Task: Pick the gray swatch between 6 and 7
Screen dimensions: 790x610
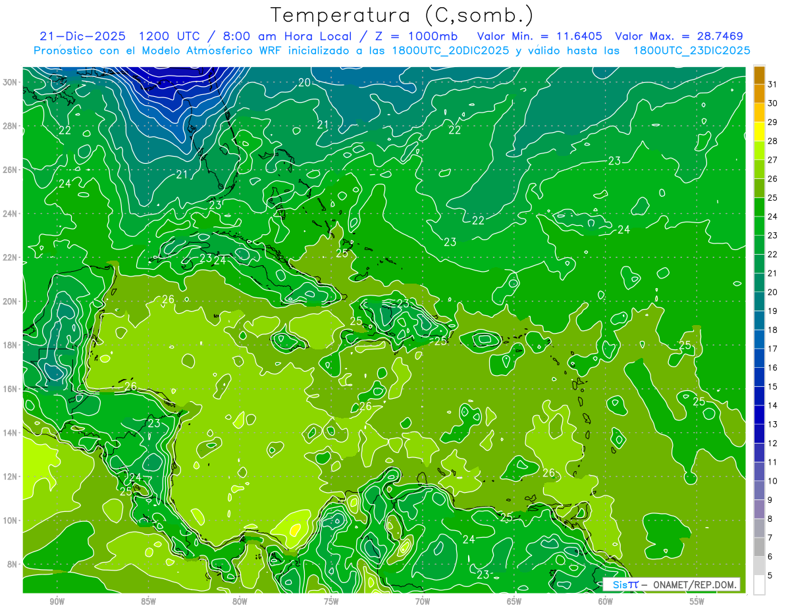Action: (759, 547)
